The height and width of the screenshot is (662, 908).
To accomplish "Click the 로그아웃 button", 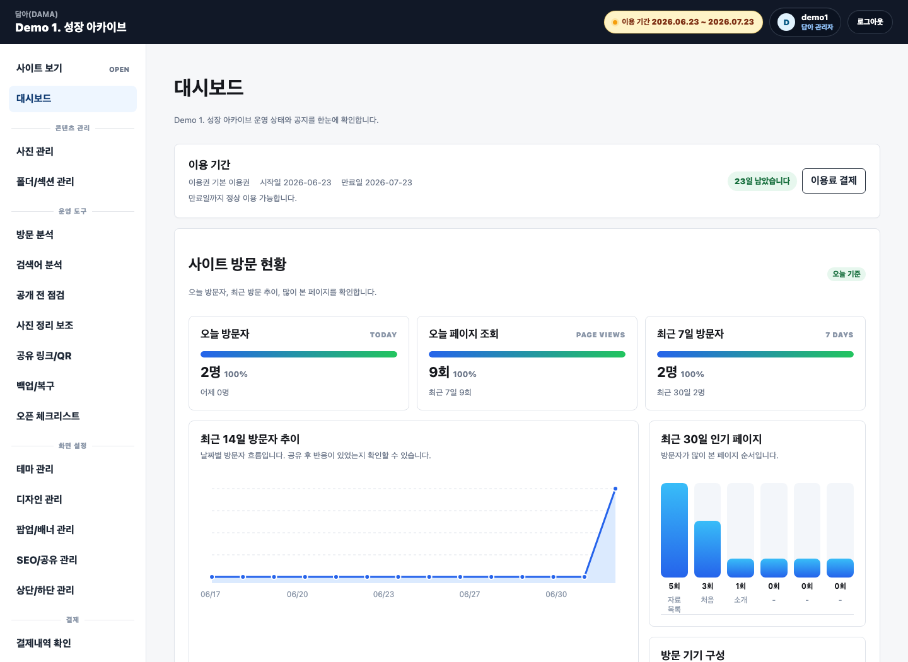I will tap(870, 22).
